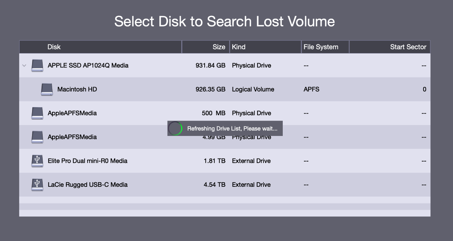
Task: Click the 500 MB size cell
Action: (x=213, y=113)
